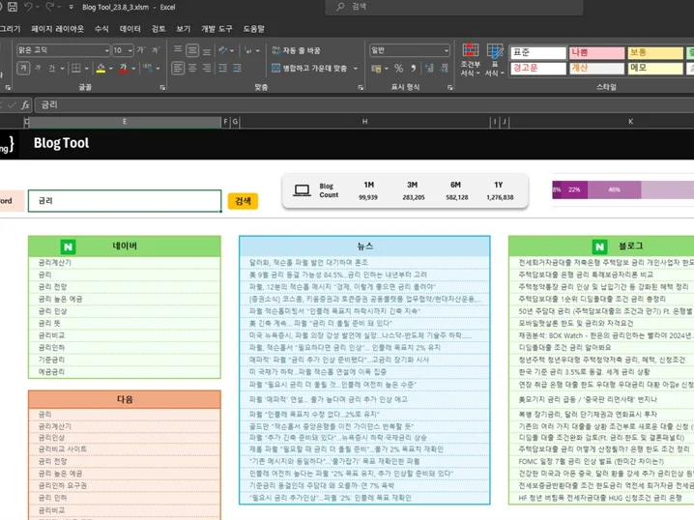Viewport: 694px width, 520px height.
Task: Click the text orientation icon
Action: [x=223, y=50]
